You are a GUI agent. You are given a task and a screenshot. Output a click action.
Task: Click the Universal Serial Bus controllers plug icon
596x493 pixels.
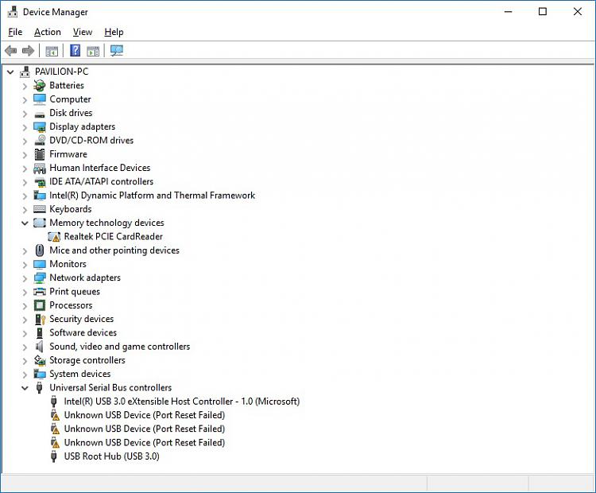[x=39, y=387]
